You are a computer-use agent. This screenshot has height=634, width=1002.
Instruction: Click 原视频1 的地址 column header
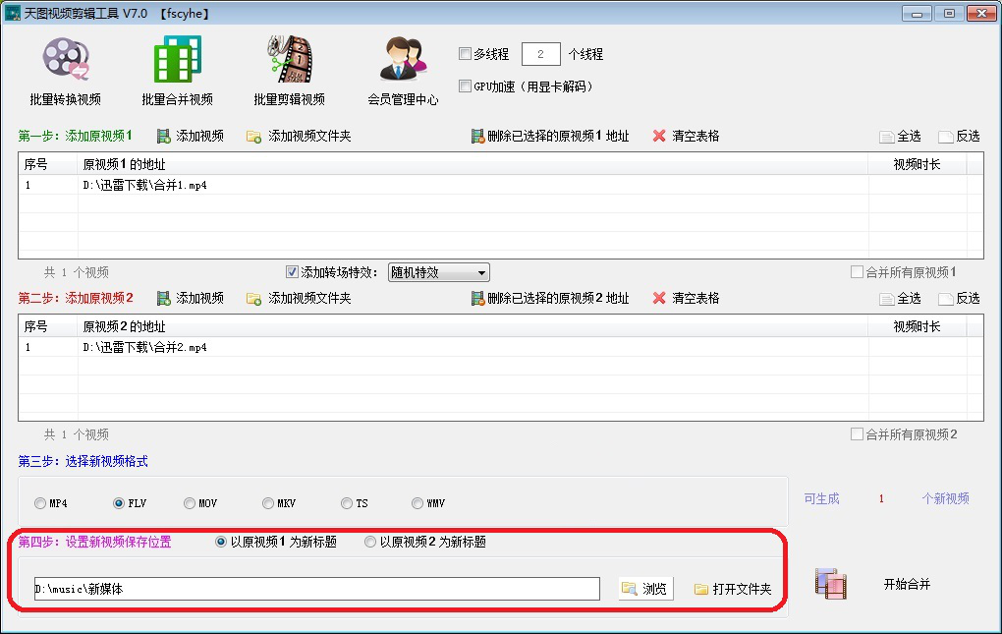pos(473,164)
